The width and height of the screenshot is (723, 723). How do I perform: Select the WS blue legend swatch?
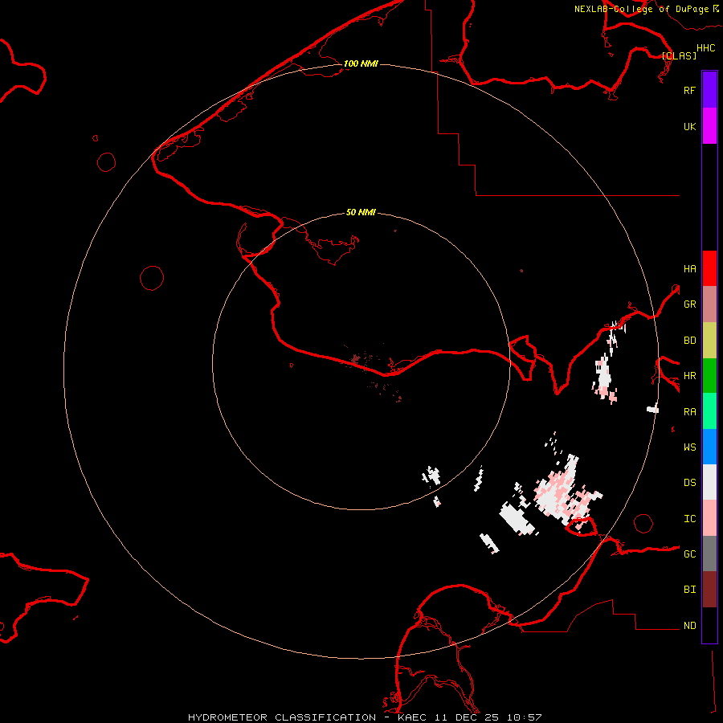[709, 447]
